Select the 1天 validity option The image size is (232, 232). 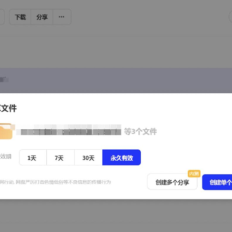click(x=33, y=158)
